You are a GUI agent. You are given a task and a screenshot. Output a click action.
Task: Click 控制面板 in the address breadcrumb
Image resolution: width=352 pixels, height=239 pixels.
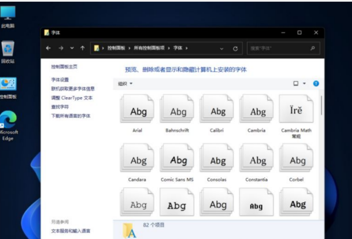pos(117,48)
